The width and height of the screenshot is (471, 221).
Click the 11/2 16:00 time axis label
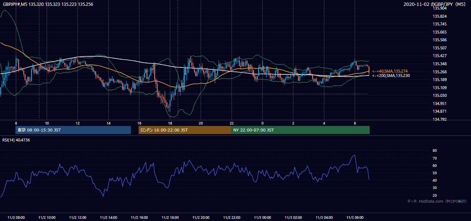pyautogui.click(x=139, y=218)
